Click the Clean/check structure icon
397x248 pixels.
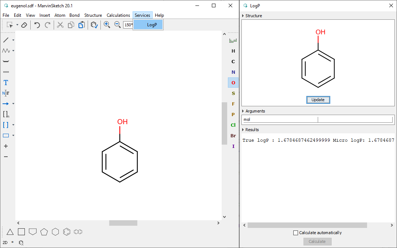coord(94,25)
